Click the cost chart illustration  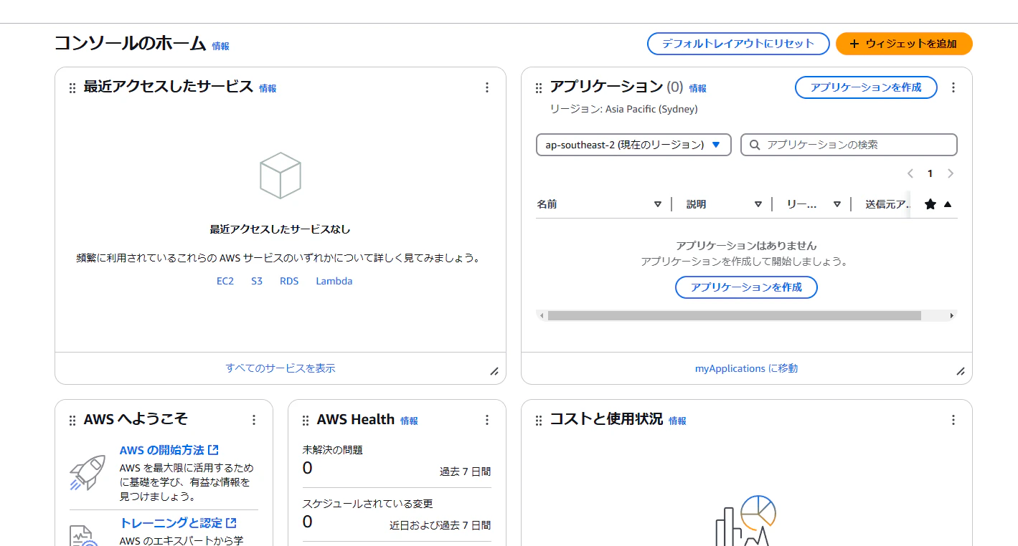(746, 520)
